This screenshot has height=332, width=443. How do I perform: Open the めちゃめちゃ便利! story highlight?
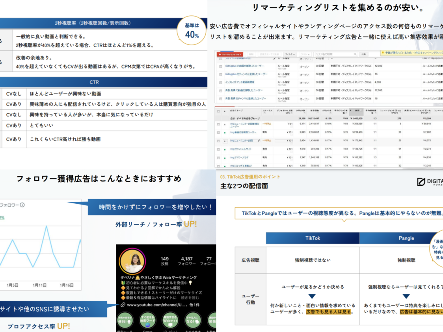[x=125, y=320]
